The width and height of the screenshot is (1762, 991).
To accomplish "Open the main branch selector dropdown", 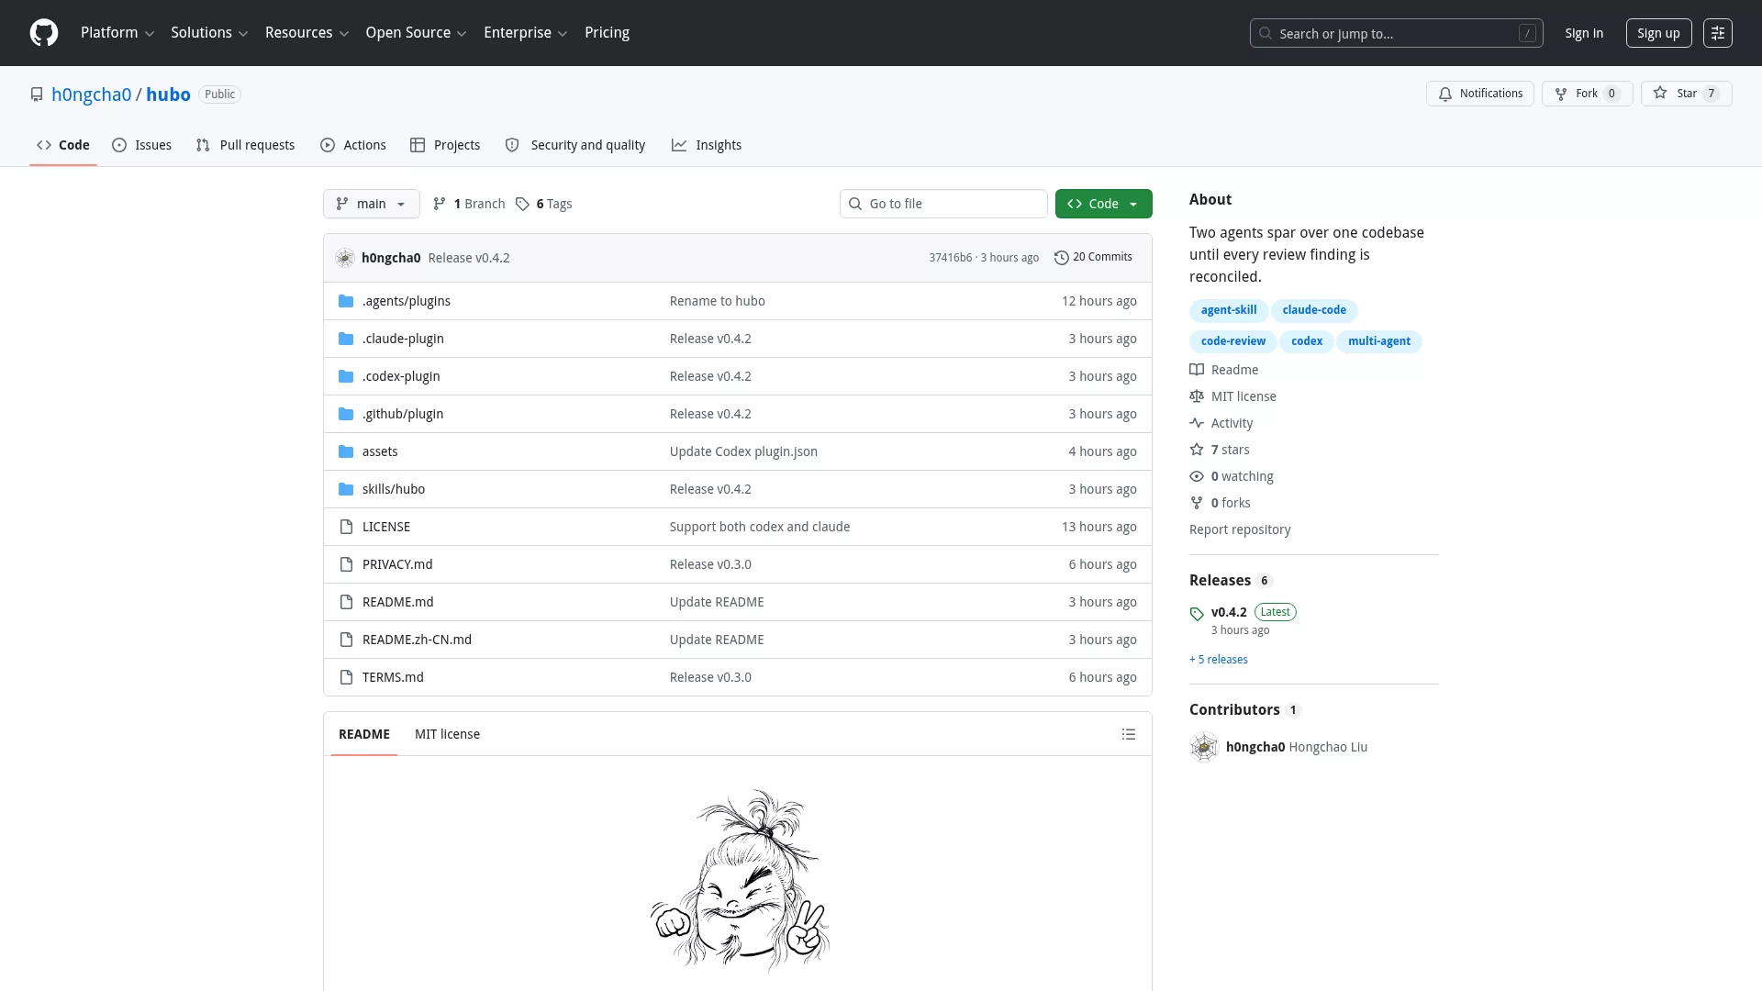I will coord(371,204).
